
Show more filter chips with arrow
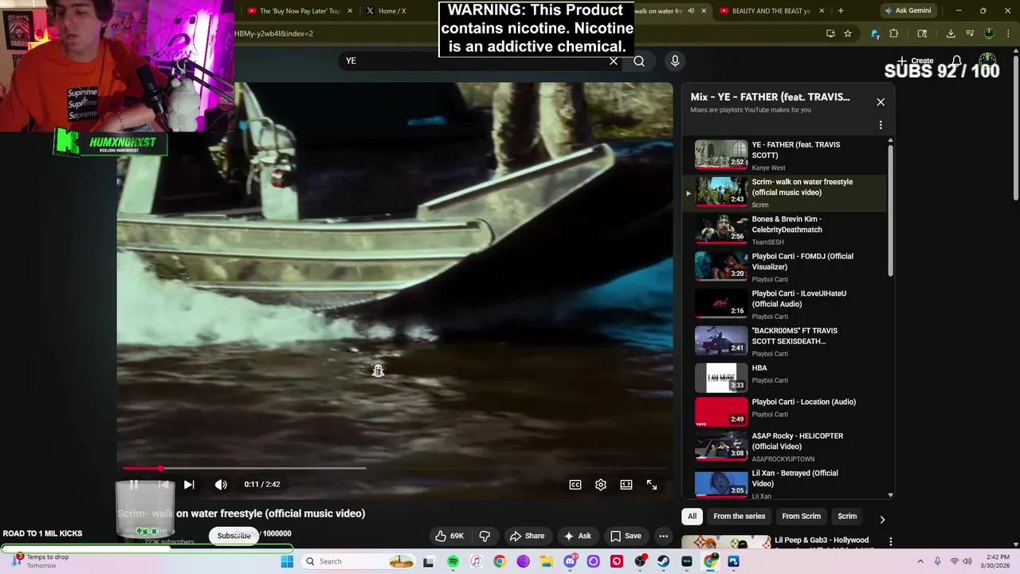pos(882,519)
